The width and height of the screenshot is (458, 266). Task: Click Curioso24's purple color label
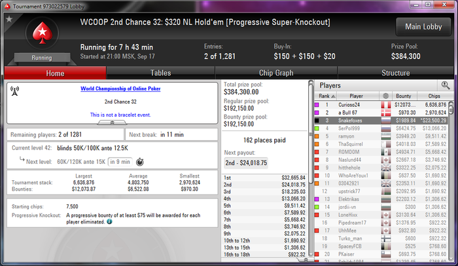tap(317, 105)
